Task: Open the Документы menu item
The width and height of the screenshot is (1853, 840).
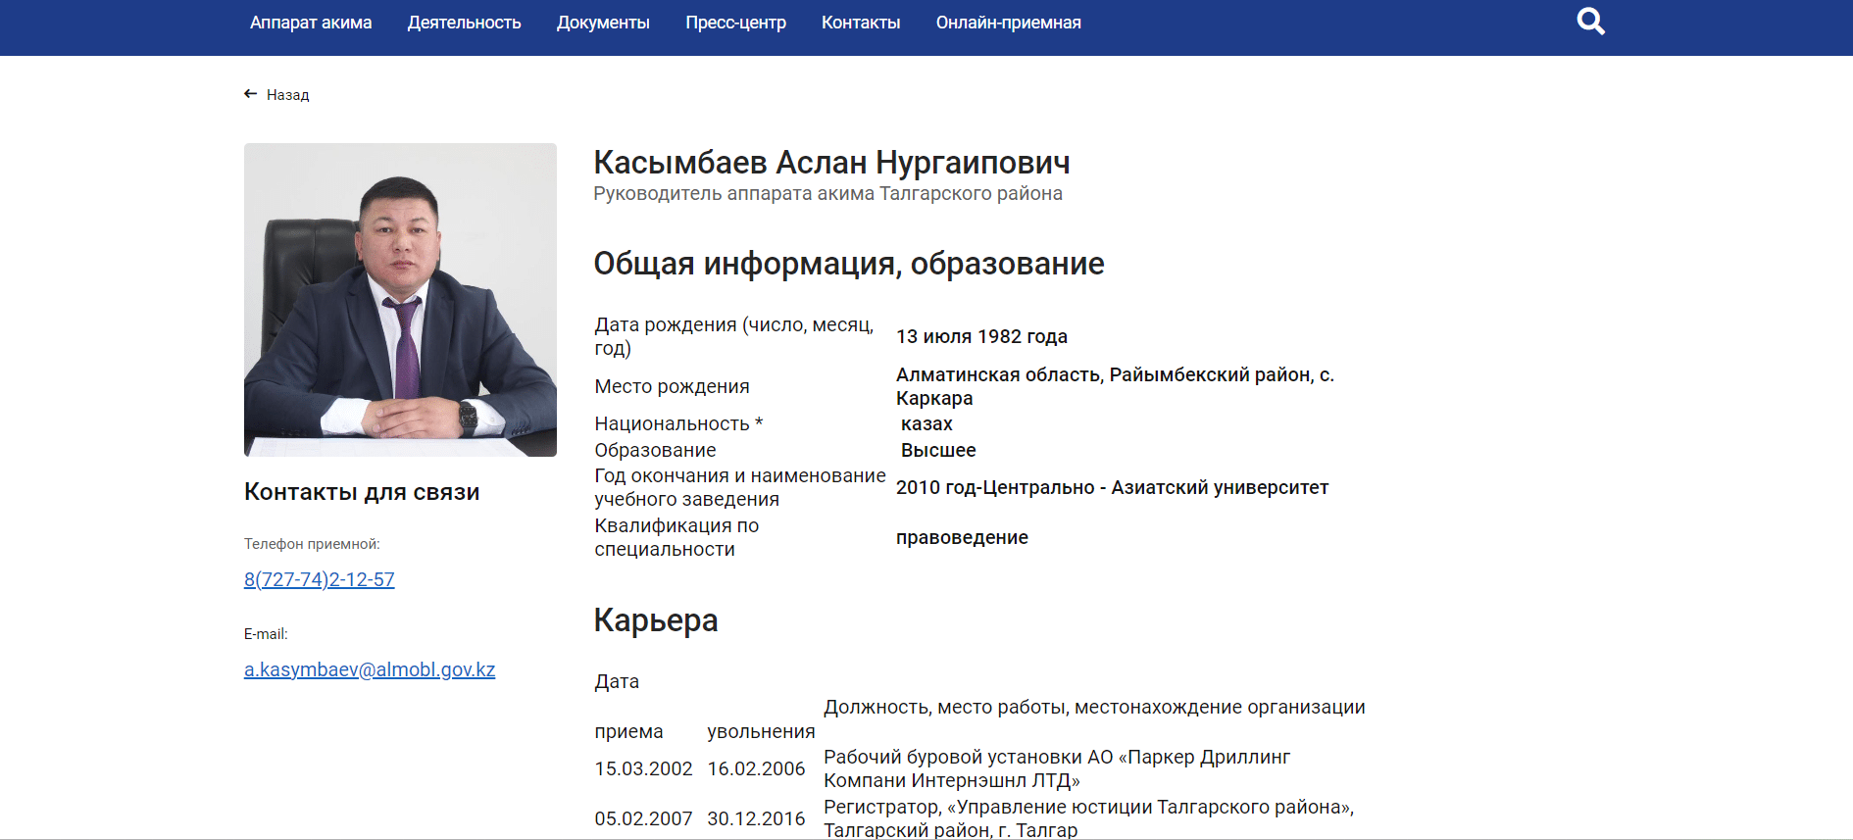Action: pyautogui.click(x=603, y=23)
